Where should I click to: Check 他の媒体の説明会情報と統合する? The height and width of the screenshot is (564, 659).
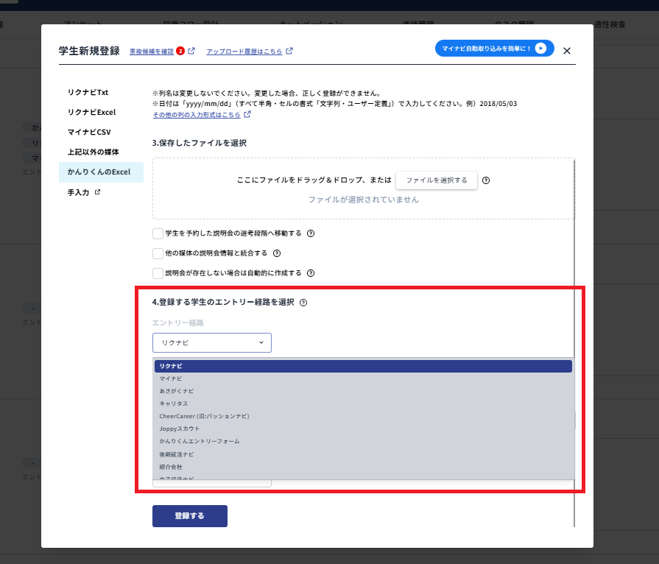(x=158, y=254)
